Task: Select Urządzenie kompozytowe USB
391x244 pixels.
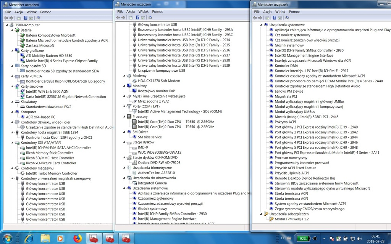Action: point(162,71)
